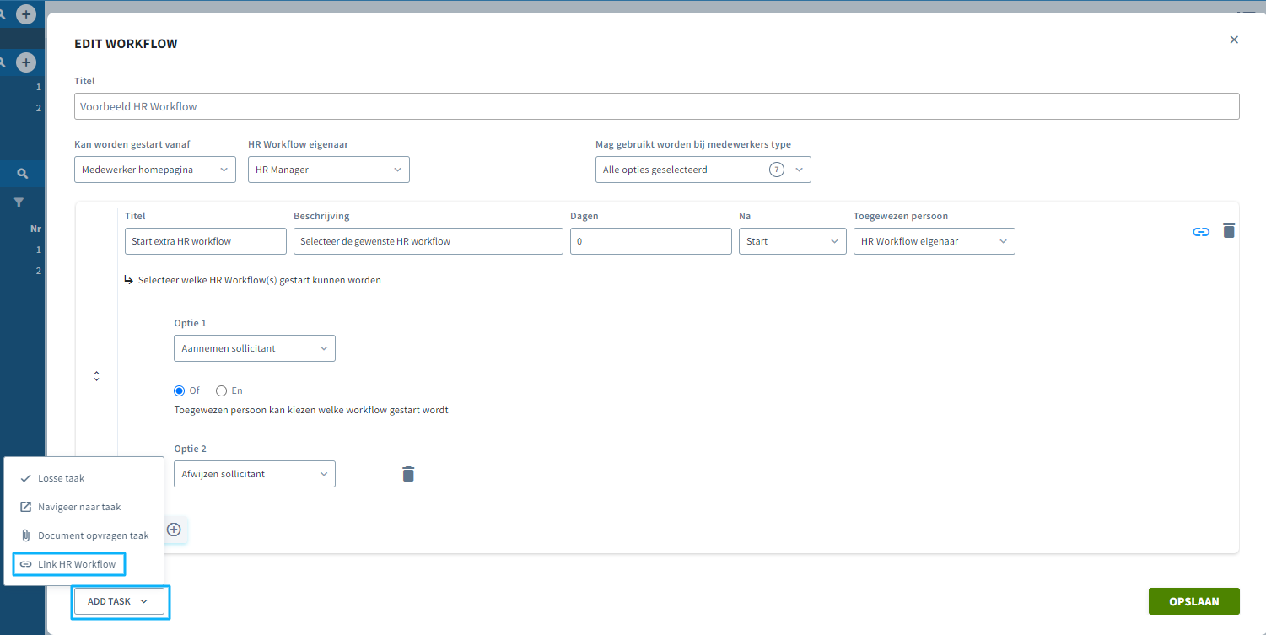Viewport: 1266px width, 635px height.
Task: Click text Toegewezen persoon kan kiezen welke workflow
Action: pos(311,411)
